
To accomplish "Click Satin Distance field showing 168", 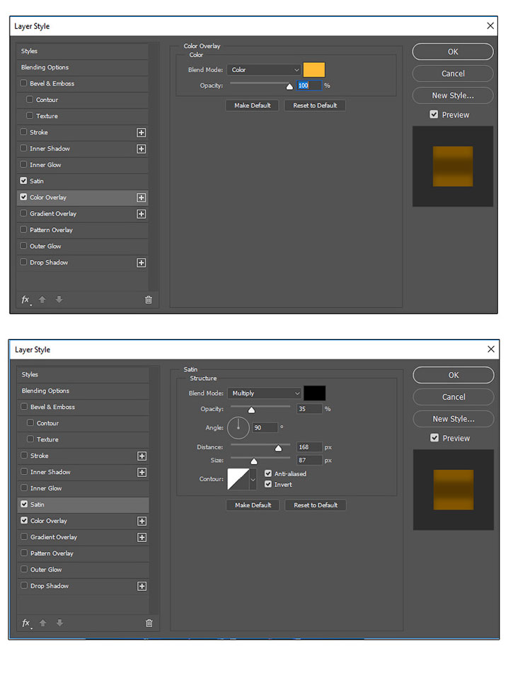I will tap(310, 447).
